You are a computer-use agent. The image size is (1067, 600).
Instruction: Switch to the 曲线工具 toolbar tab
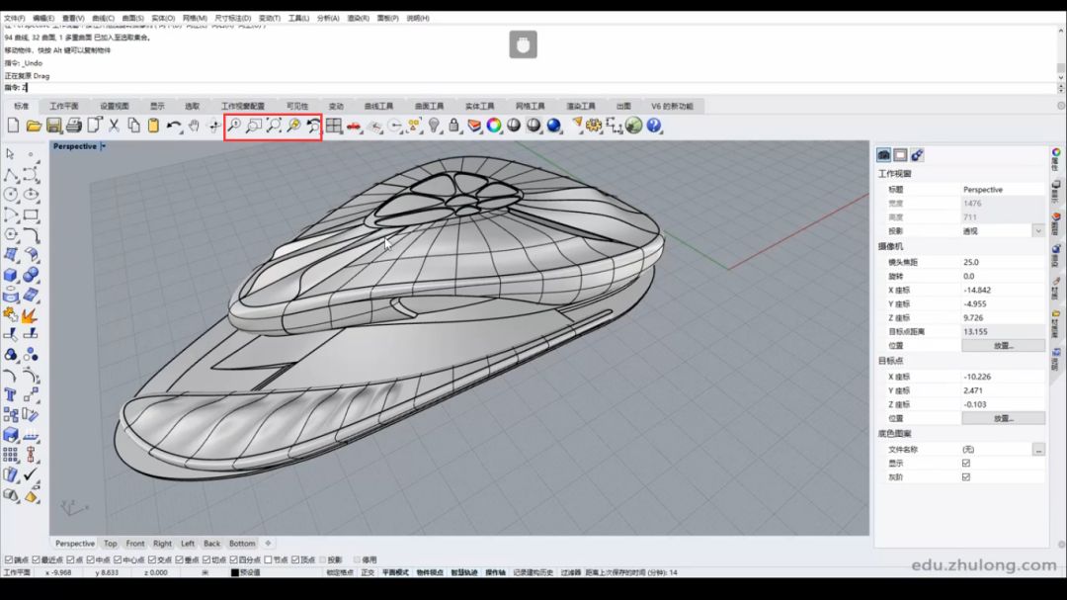(378, 106)
